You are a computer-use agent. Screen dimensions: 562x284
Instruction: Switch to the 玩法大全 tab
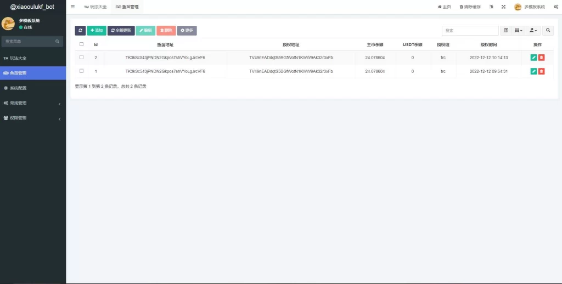click(95, 7)
